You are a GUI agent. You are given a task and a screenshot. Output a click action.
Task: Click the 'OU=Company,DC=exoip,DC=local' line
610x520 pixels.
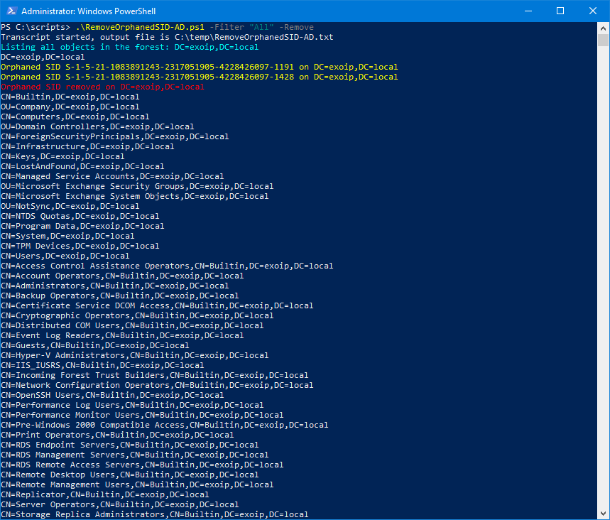pos(70,107)
